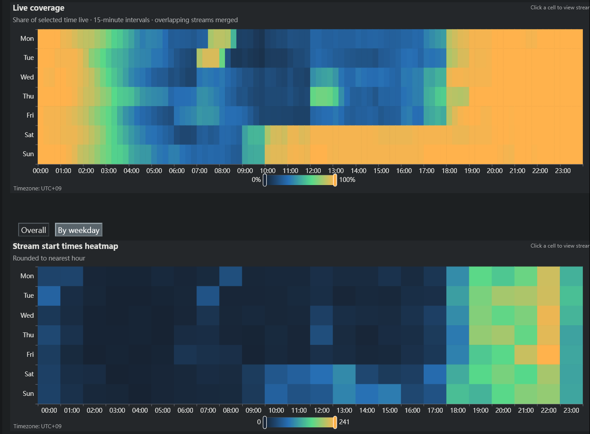The image size is (590, 434).
Task: Click Wednesday 22:00 cell in start times heatmap
Action: coord(549,316)
